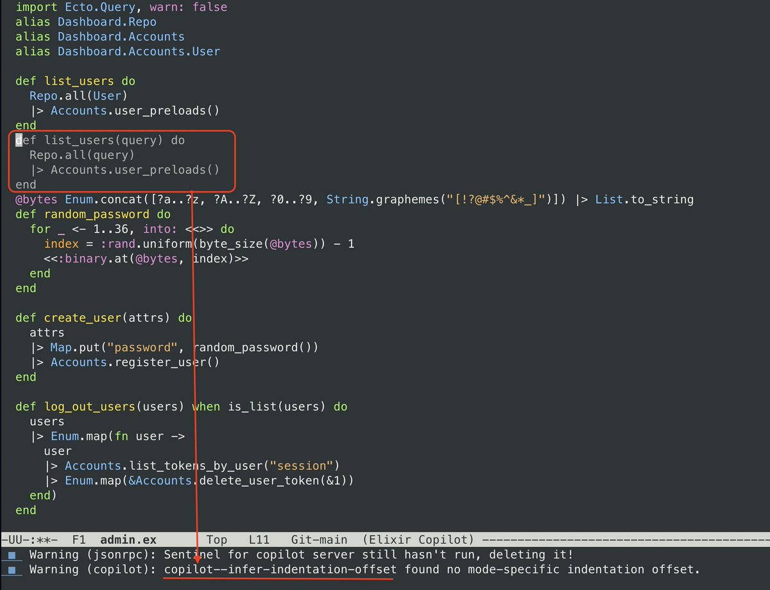Click 'Repo.all(User)' line
Viewport: 770px width, 590px height.
tap(79, 96)
